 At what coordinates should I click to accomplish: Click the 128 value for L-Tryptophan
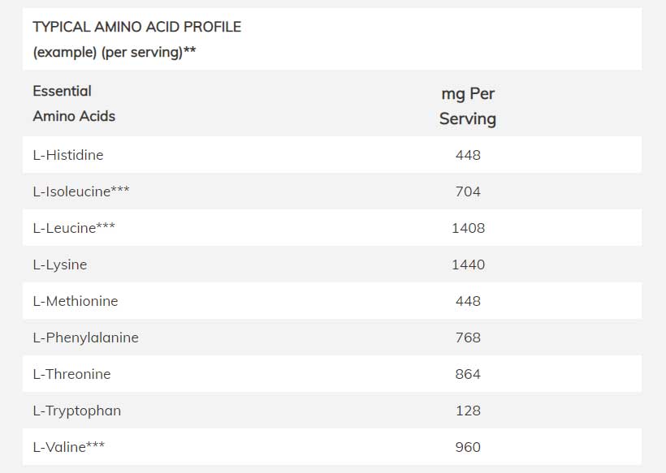468,411
